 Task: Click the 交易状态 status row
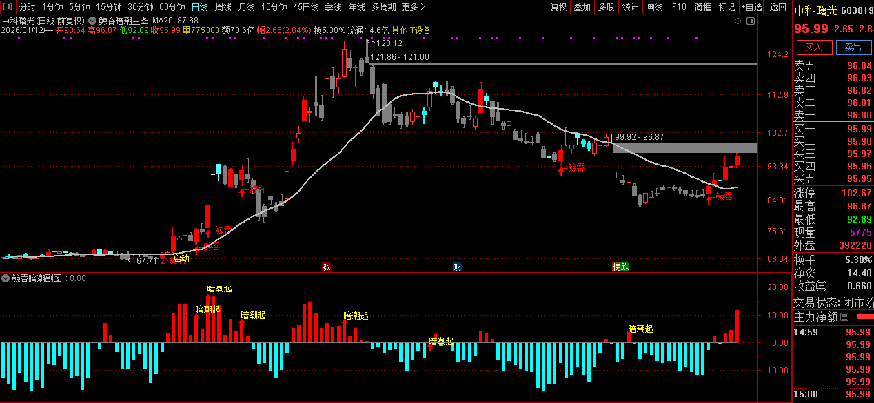[833, 302]
